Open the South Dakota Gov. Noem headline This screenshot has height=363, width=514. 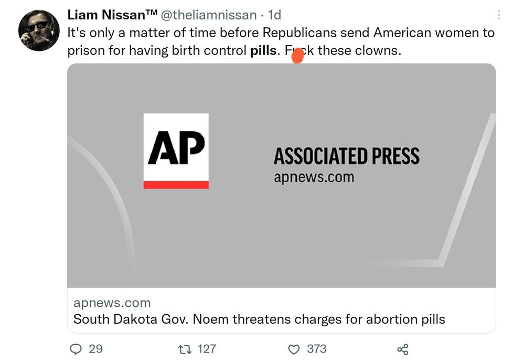coord(259,319)
